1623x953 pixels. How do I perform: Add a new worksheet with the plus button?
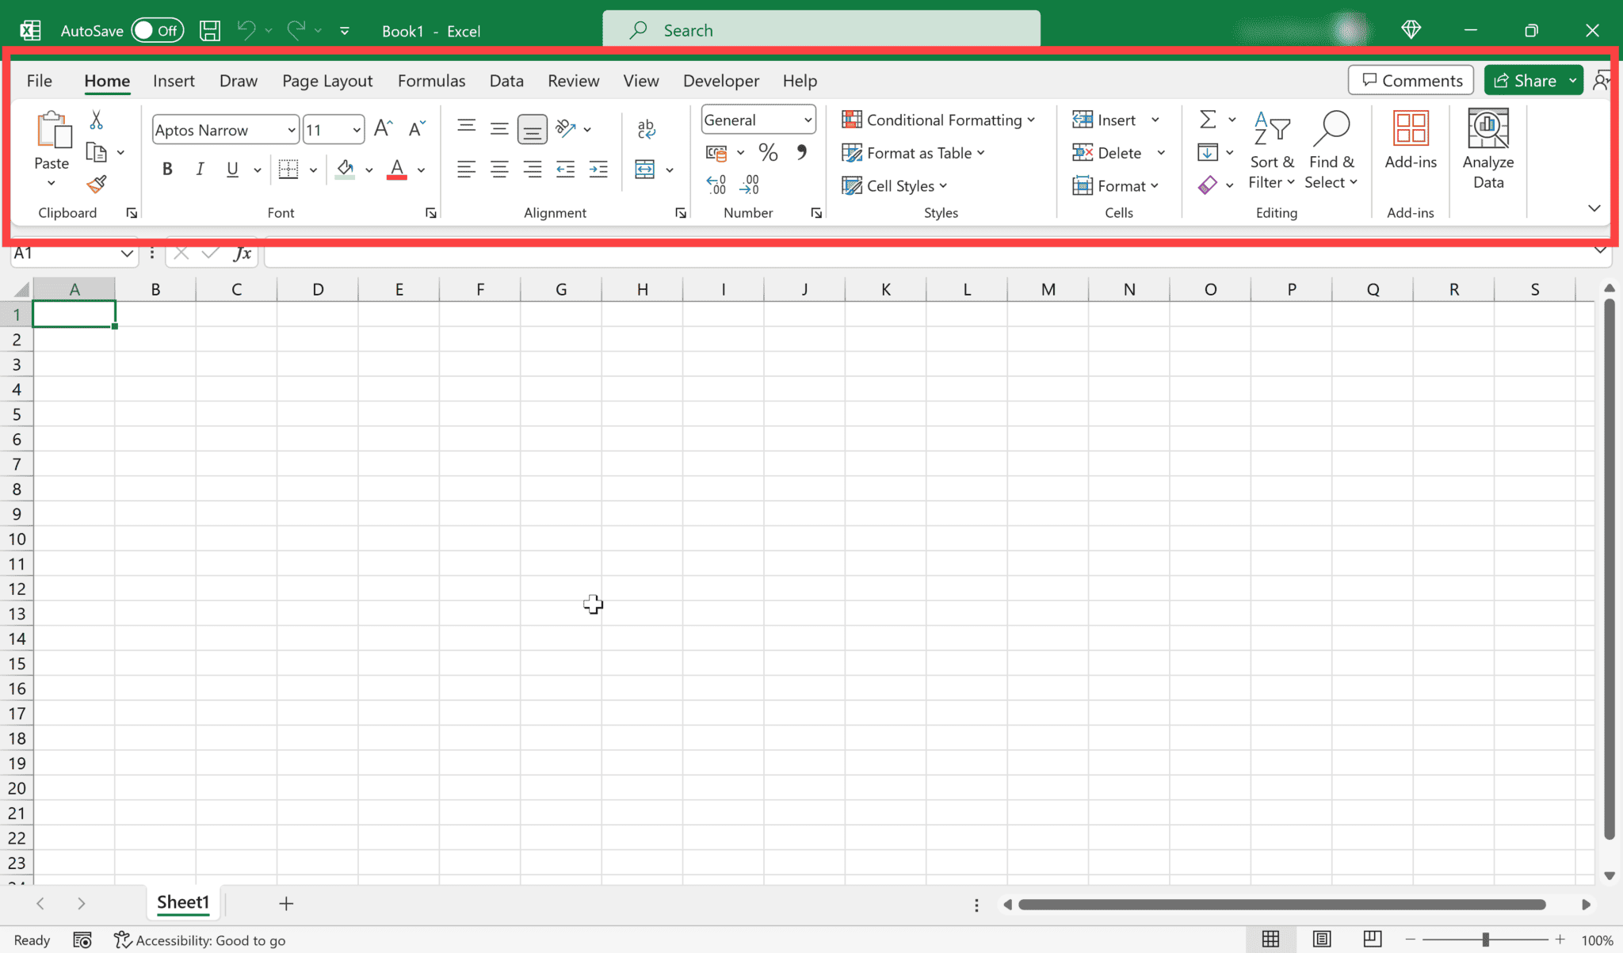[x=285, y=903]
